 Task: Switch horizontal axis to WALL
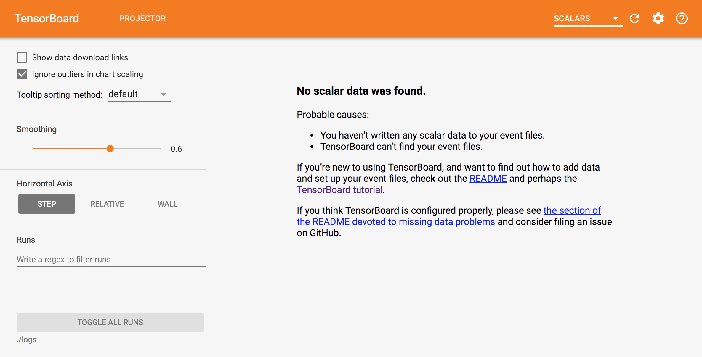pos(168,204)
